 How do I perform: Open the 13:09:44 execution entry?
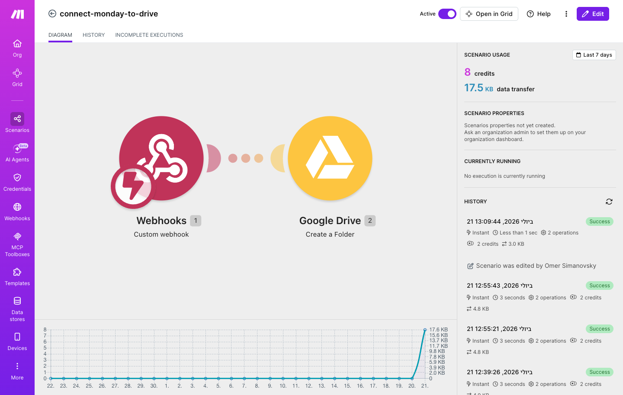pos(540,233)
